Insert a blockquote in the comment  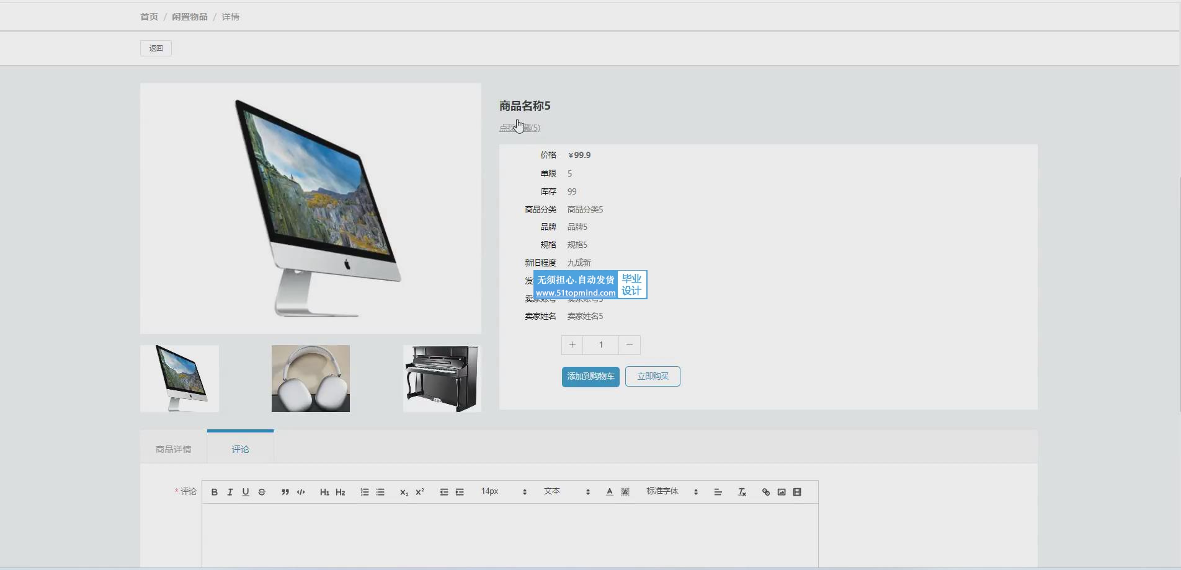click(285, 492)
